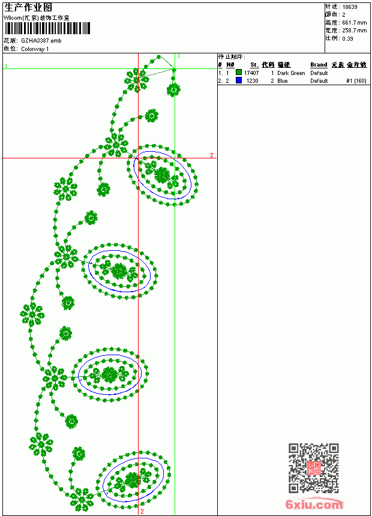Select the Brand column header
This screenshot has width=372, height=516.
(x=319, y=65)
